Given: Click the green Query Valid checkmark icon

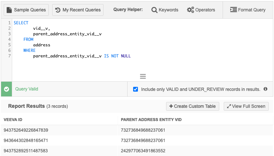Looking at the screenshot, I should click(6, 89).
